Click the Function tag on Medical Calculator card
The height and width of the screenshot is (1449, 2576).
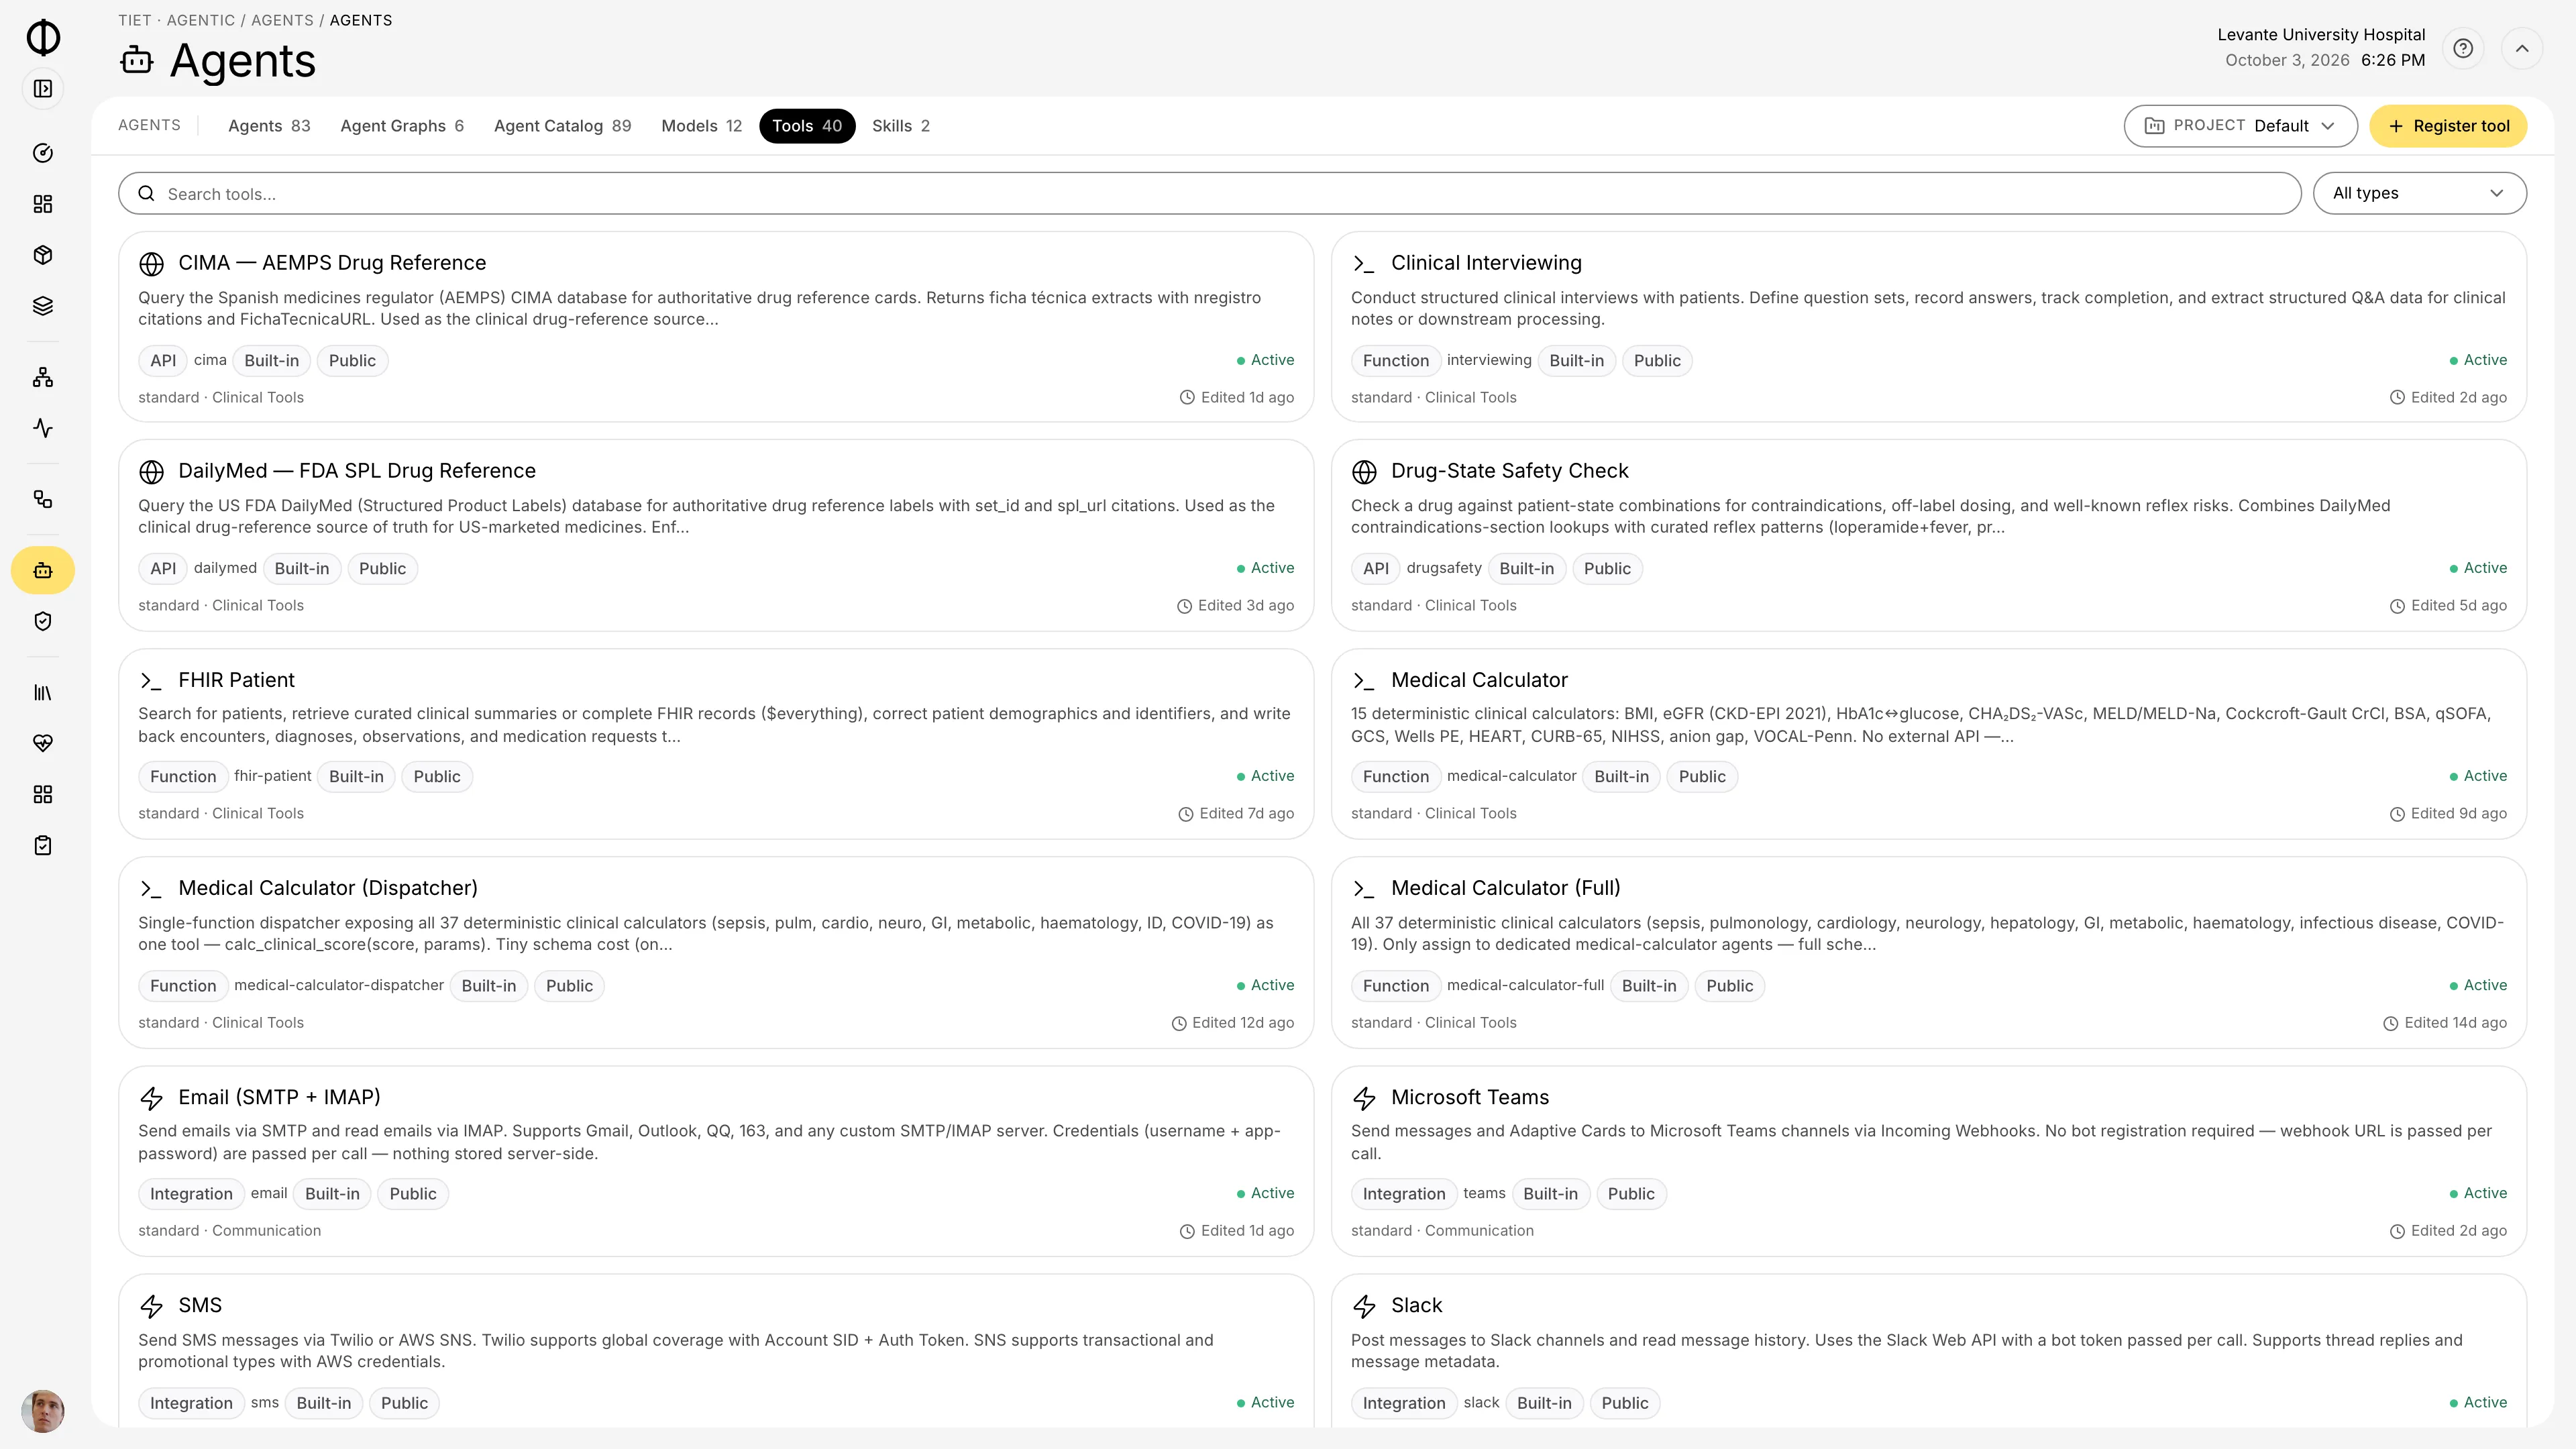[1396, 777]
